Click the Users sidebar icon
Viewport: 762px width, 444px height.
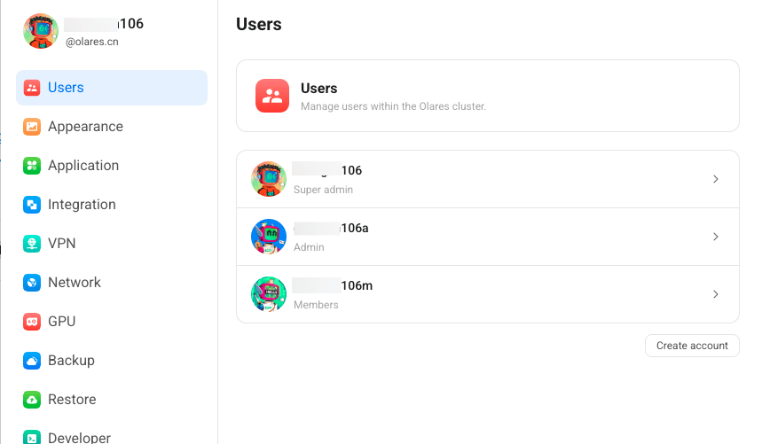(x=32, y=88)
